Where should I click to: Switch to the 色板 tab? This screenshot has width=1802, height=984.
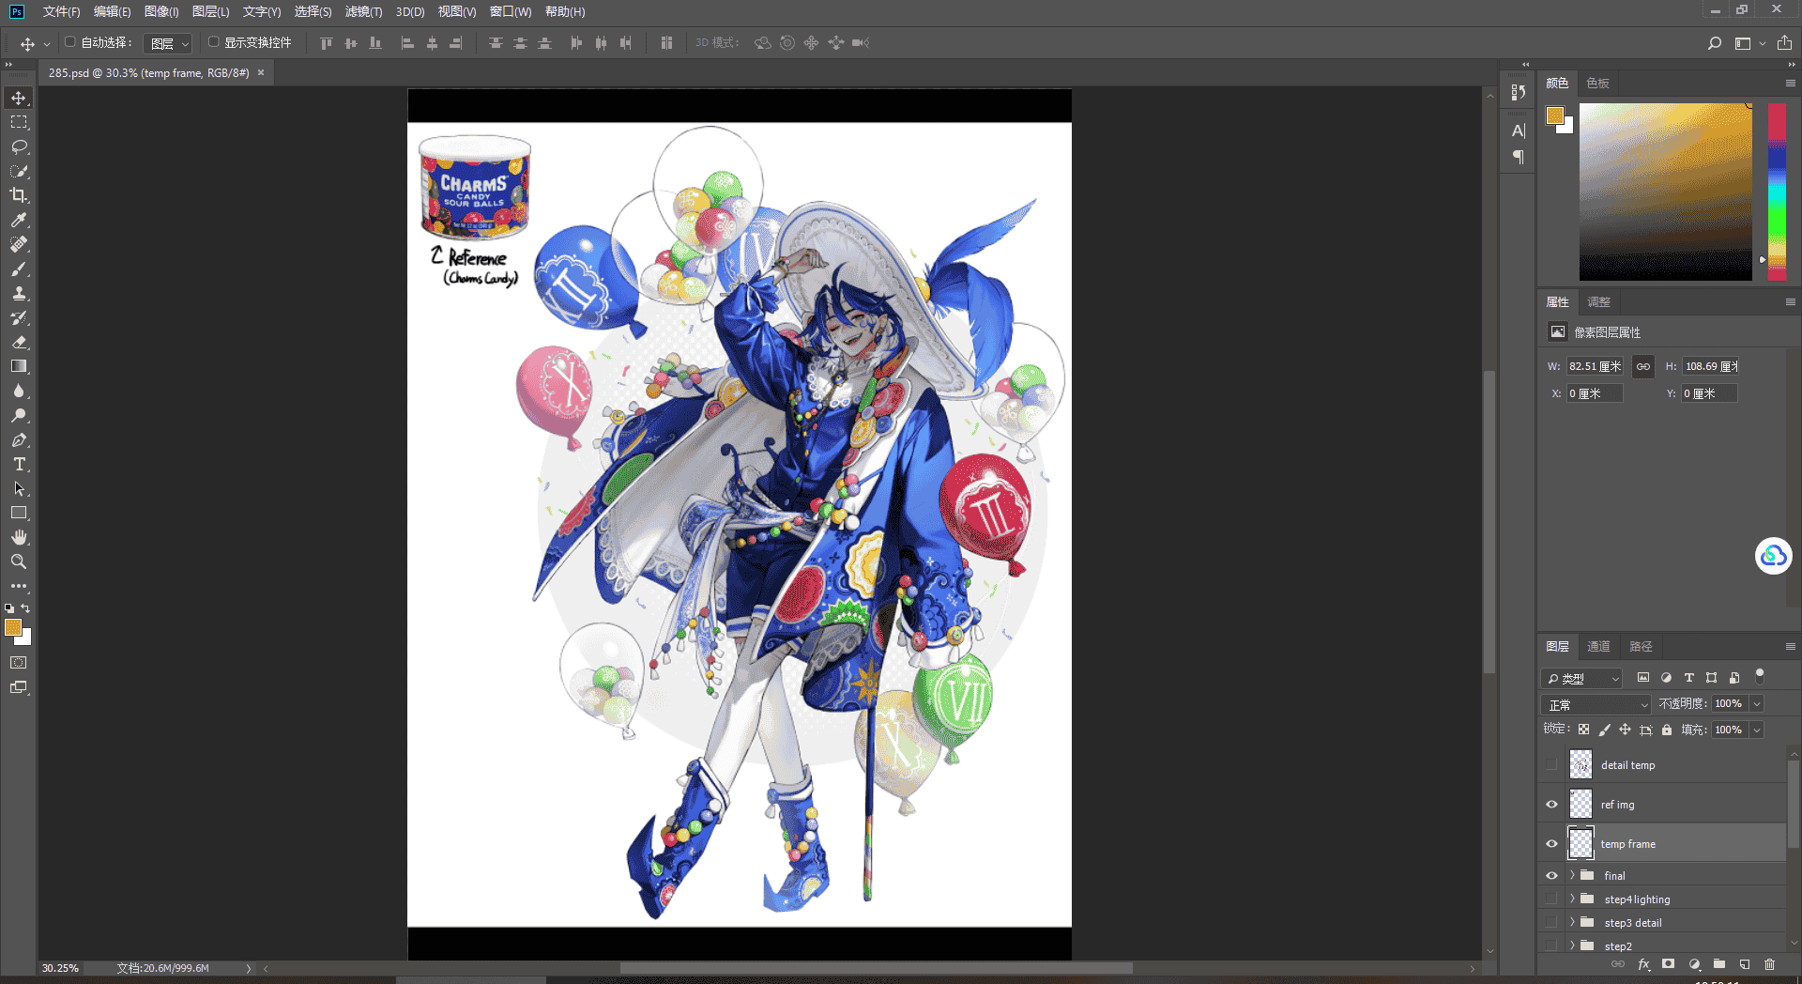1597,84
